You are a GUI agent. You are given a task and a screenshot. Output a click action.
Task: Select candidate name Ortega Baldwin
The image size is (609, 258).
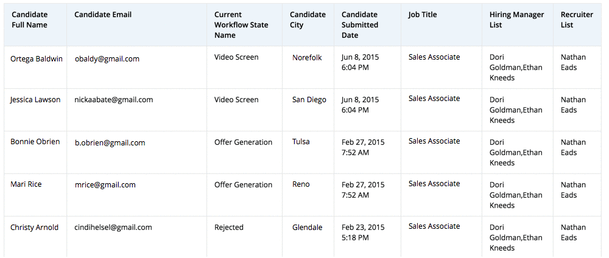[37, 59]
